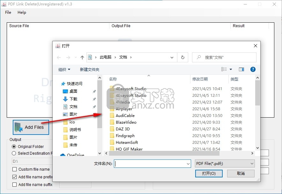Change view layout icon
The width and height of the screenshot is (282, 194).
coord(224,69)
